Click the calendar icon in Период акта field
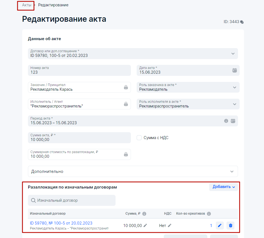Viewport: 264px width, 238px height. point(233,121)
